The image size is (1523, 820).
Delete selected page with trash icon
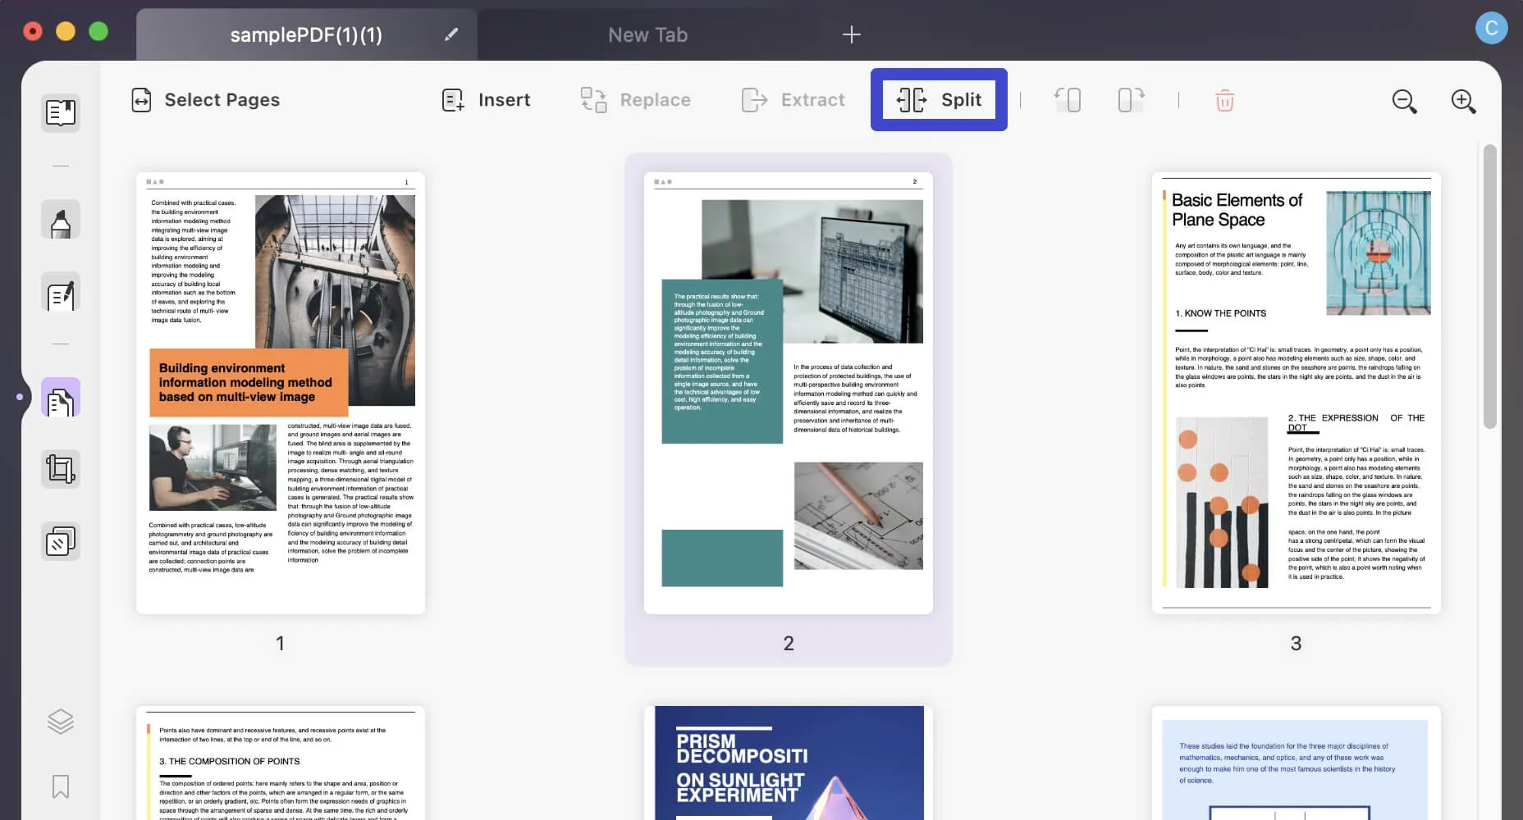click(x=1224, y=100)
